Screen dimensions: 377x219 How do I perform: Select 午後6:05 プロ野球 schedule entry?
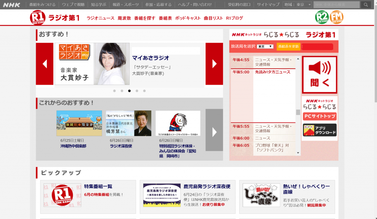[263, 148]
